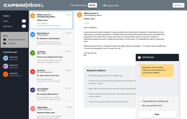This screenshot has width=187, height=119.
Task: Click the Capsim Inbox logo
Action: coord(24,5)
